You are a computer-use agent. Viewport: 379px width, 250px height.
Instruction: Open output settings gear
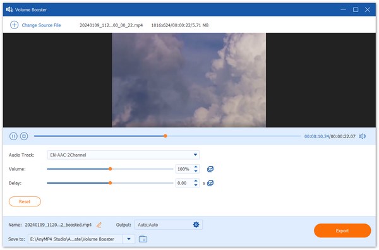pyautogui.click(x=196, y=225)
